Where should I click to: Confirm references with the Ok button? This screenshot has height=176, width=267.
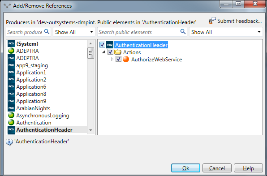185,168
